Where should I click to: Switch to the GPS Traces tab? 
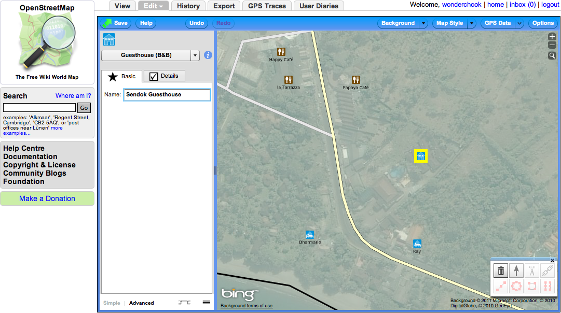point(268,6)
